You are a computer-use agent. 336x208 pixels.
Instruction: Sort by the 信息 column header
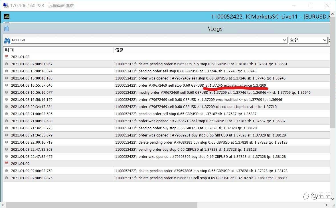coord(221,50)
